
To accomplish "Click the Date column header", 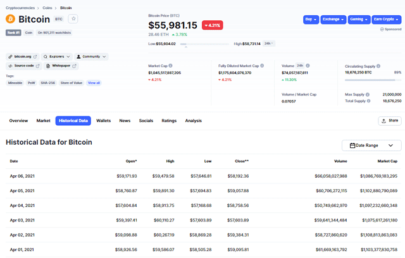I will [x=14, y=161].
